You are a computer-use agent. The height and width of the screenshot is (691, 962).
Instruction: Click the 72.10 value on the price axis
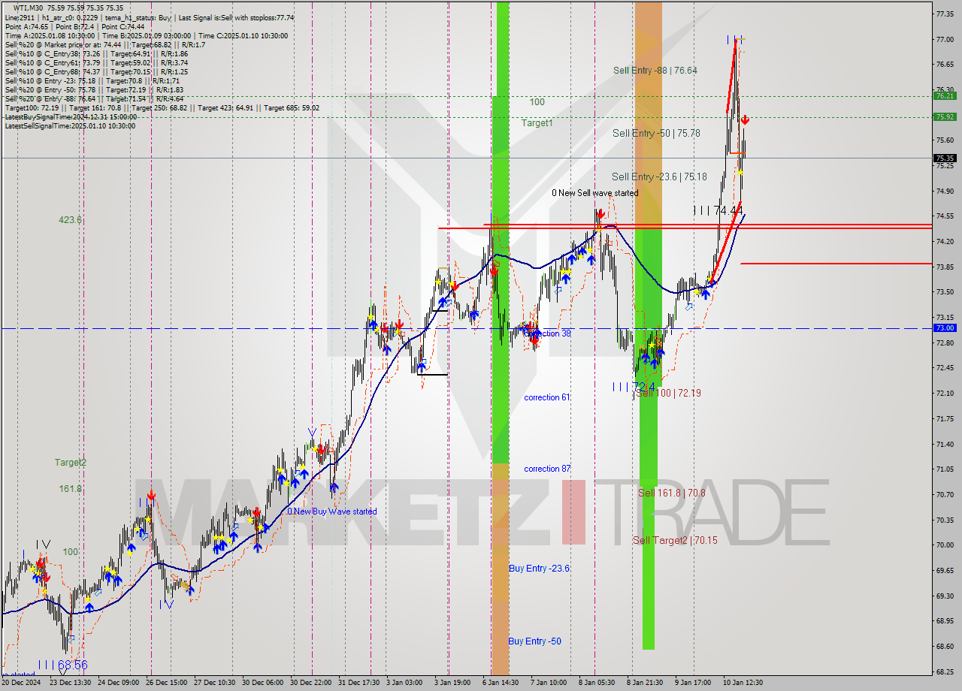[x=945, y=394]
